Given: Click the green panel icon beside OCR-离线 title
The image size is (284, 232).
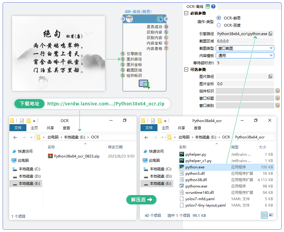Looking at the screenshot, I should tap(208, 6).
